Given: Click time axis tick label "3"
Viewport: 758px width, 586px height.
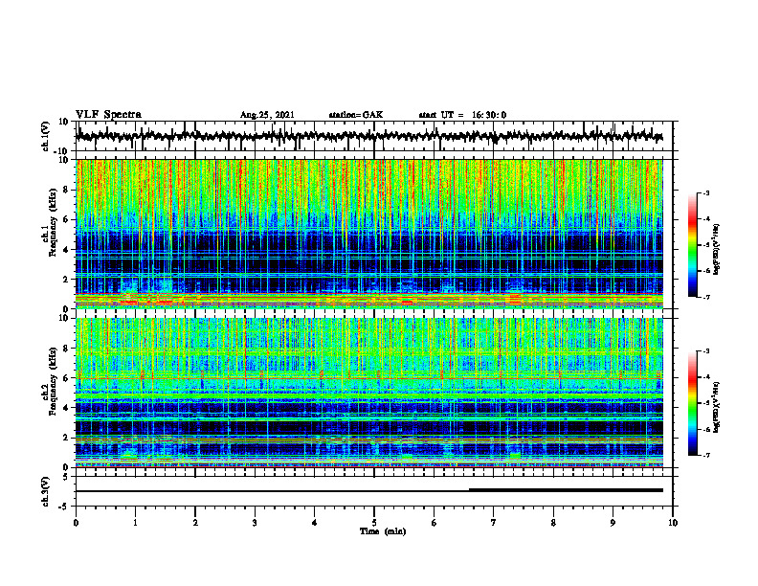Looking at the screenshot, I should pyautogui.click(x=255, y=523).
